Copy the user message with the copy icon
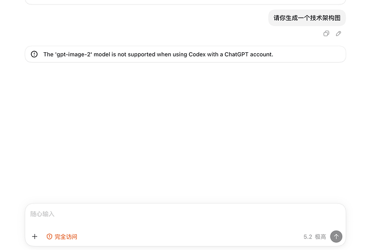 click(326, 33)
